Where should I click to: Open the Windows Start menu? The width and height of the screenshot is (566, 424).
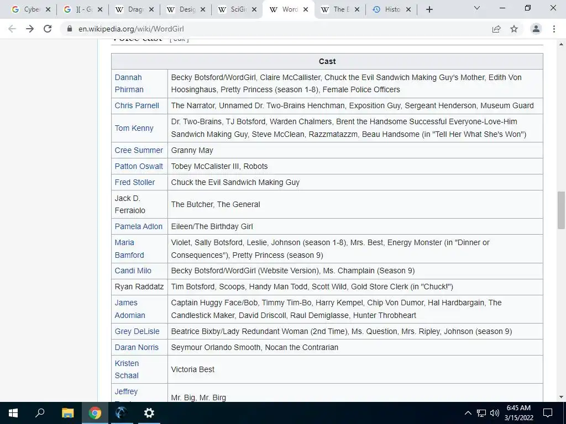13,413
